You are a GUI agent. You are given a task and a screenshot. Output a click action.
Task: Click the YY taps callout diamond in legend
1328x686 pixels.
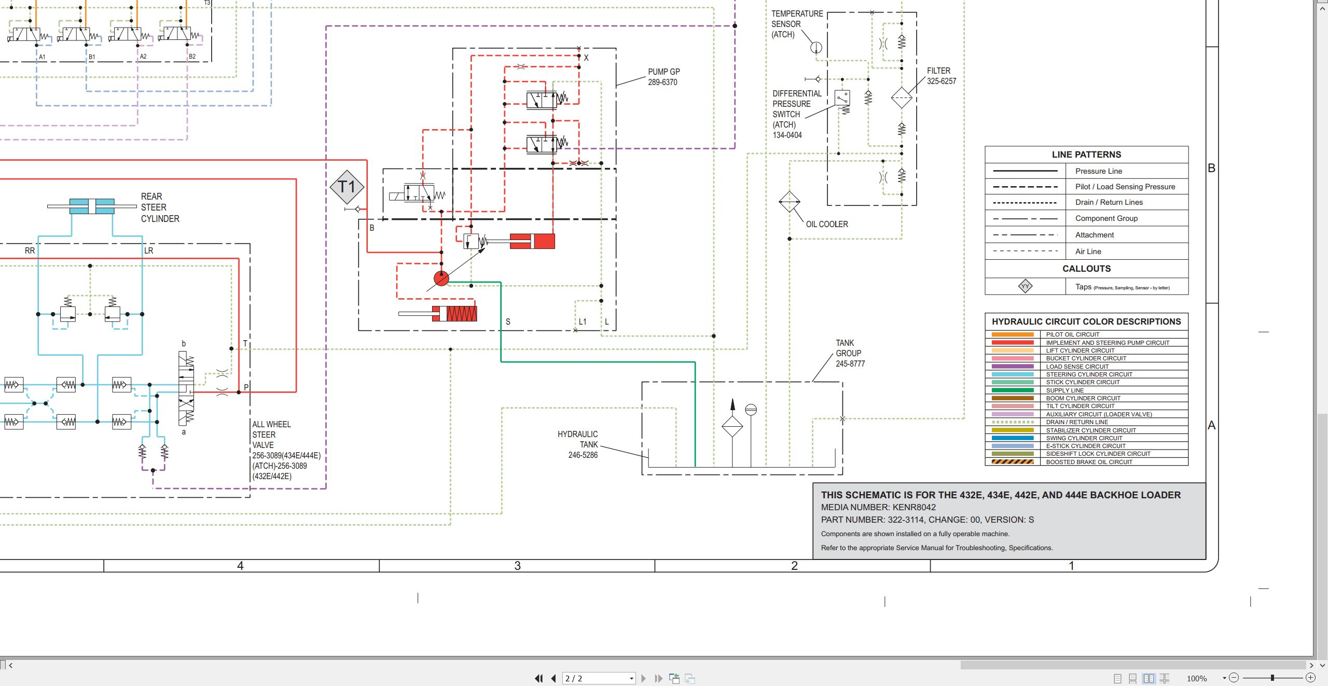coord(1025,286)
